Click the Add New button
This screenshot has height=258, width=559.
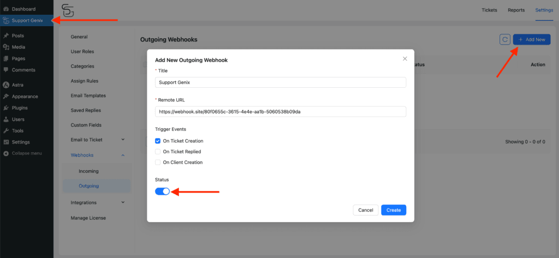click(x=532, y=40)
